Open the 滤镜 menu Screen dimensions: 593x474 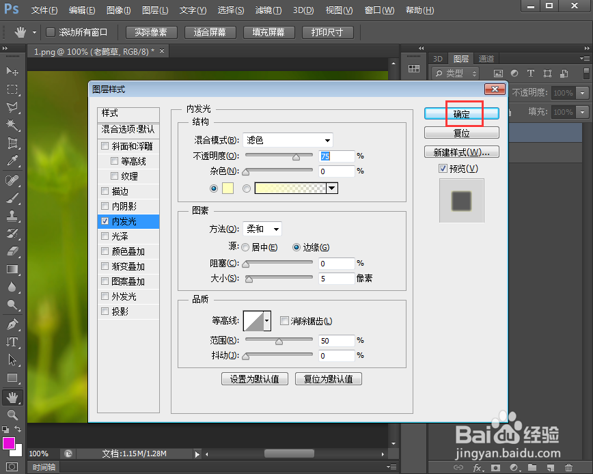click(266, 10)
